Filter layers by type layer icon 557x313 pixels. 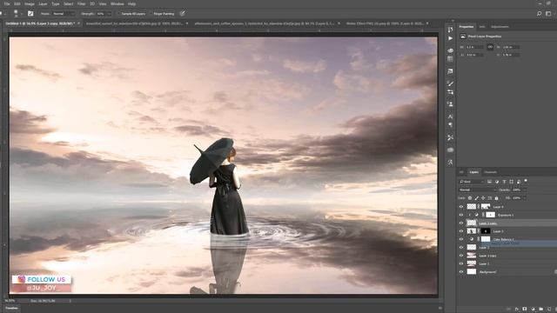coord(504,182)
